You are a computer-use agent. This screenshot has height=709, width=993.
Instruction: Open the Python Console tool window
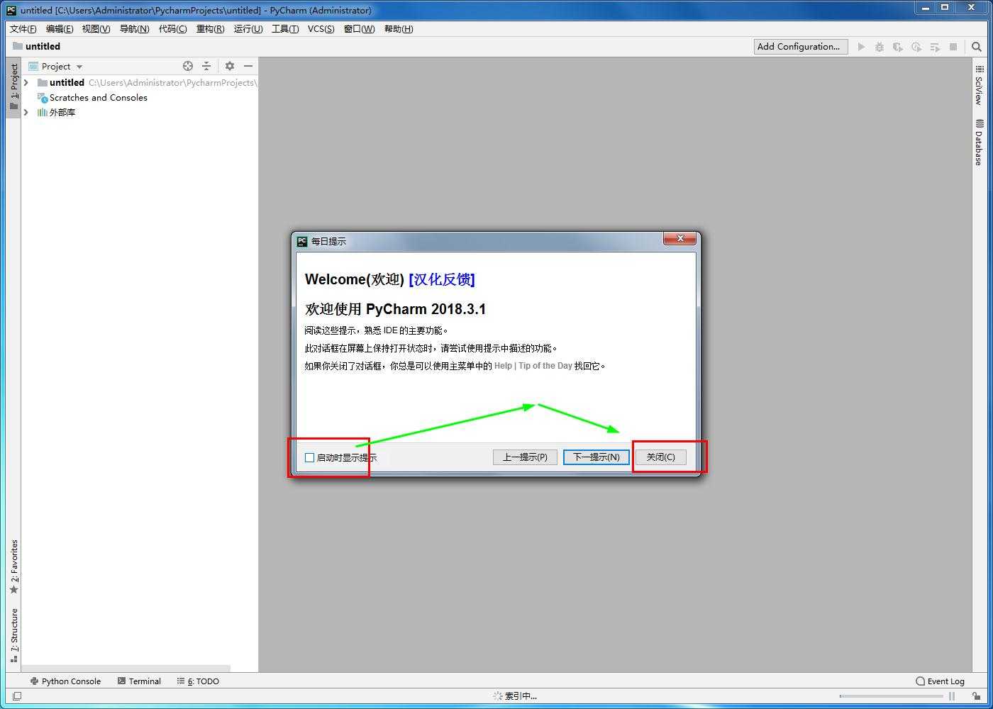[x=65, y=681]
